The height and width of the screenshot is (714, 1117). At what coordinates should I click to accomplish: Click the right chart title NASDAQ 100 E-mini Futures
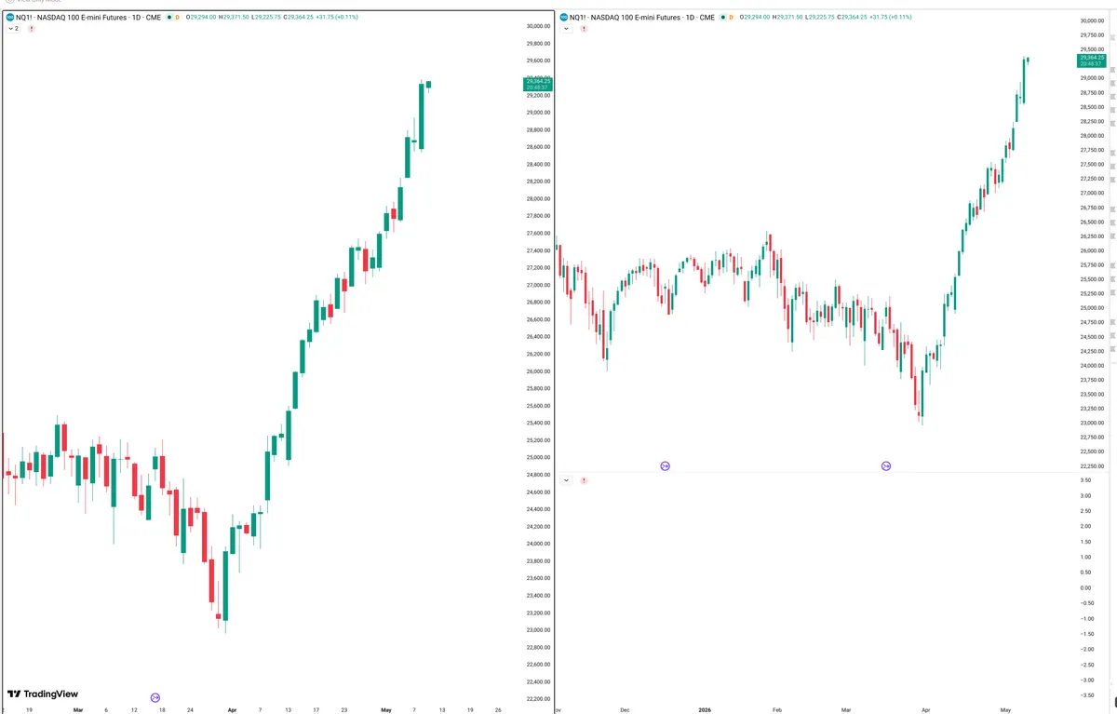(634, 17)
